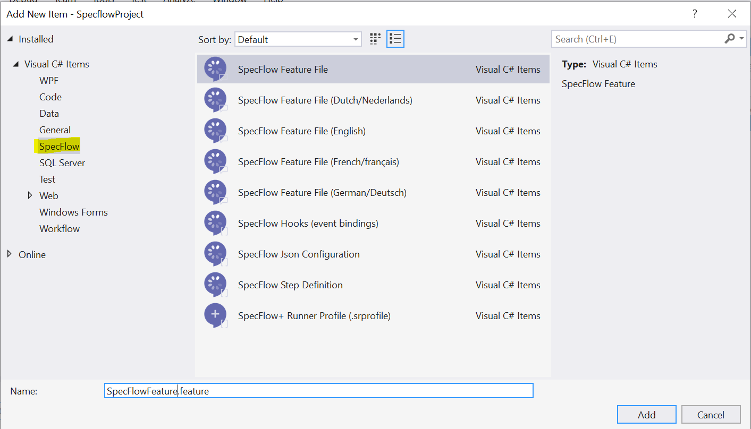Click the search magnifier icon

729,39
